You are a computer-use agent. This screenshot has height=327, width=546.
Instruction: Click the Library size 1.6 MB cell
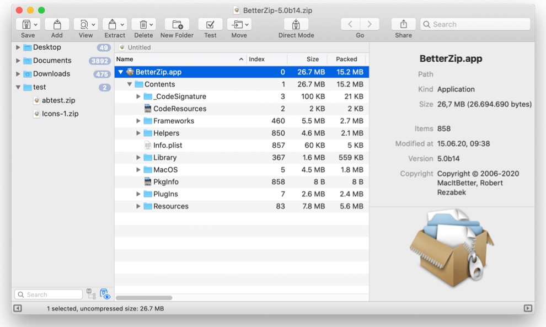(313, 157)
